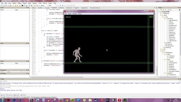
Task: Click the Open file toolbar icon
Action: (x=4, y=5)
